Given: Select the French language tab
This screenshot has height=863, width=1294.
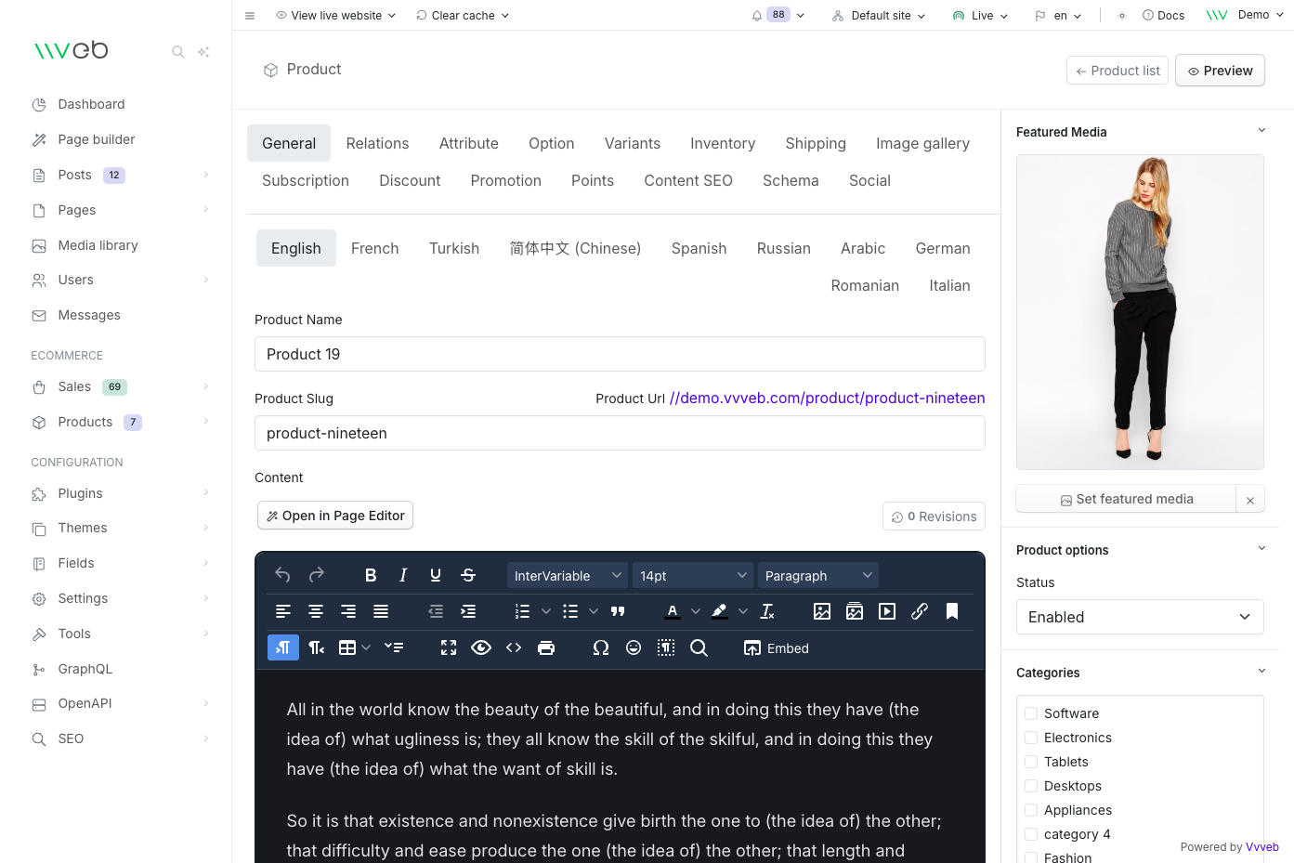Looking at the screenshot, I should click(375, 248).
